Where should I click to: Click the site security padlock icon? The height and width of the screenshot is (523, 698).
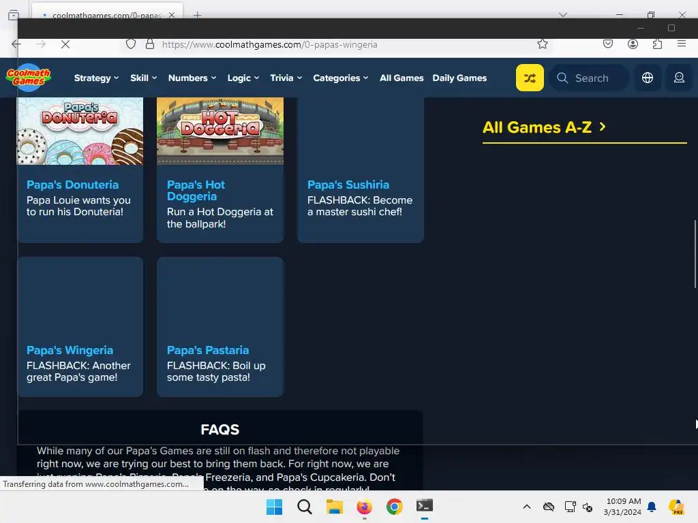(x=150, y=44)
